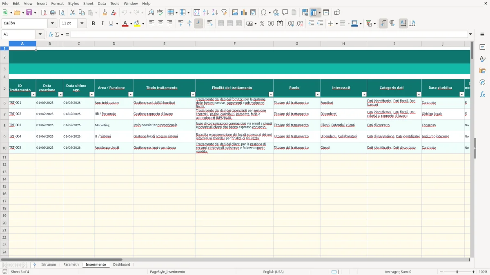
Task: Open filter dropdown on Categorie dati column
Action: pos(419,95)
